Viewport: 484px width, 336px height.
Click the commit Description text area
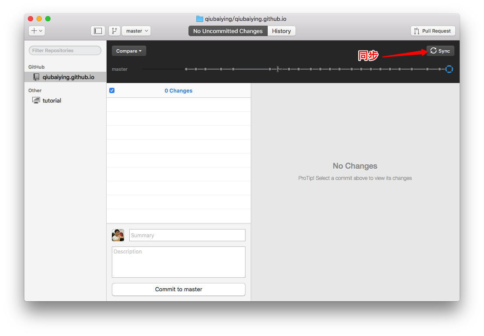tap(178, 262)
